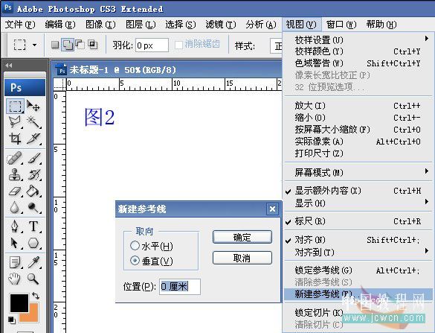The height and width of the screenshot is (333, 435).
Task: Click 确定 button in guide dialog
Action: pos(242,237)
